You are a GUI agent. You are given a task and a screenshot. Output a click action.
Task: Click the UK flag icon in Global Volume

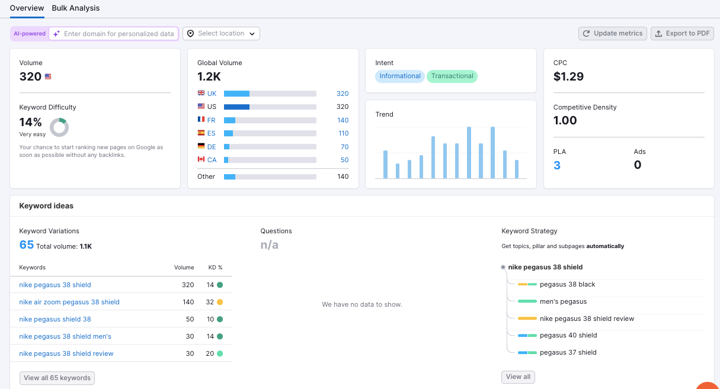coord(201,94)
